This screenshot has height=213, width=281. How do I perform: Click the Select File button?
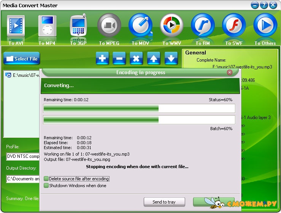pos(22,59)
